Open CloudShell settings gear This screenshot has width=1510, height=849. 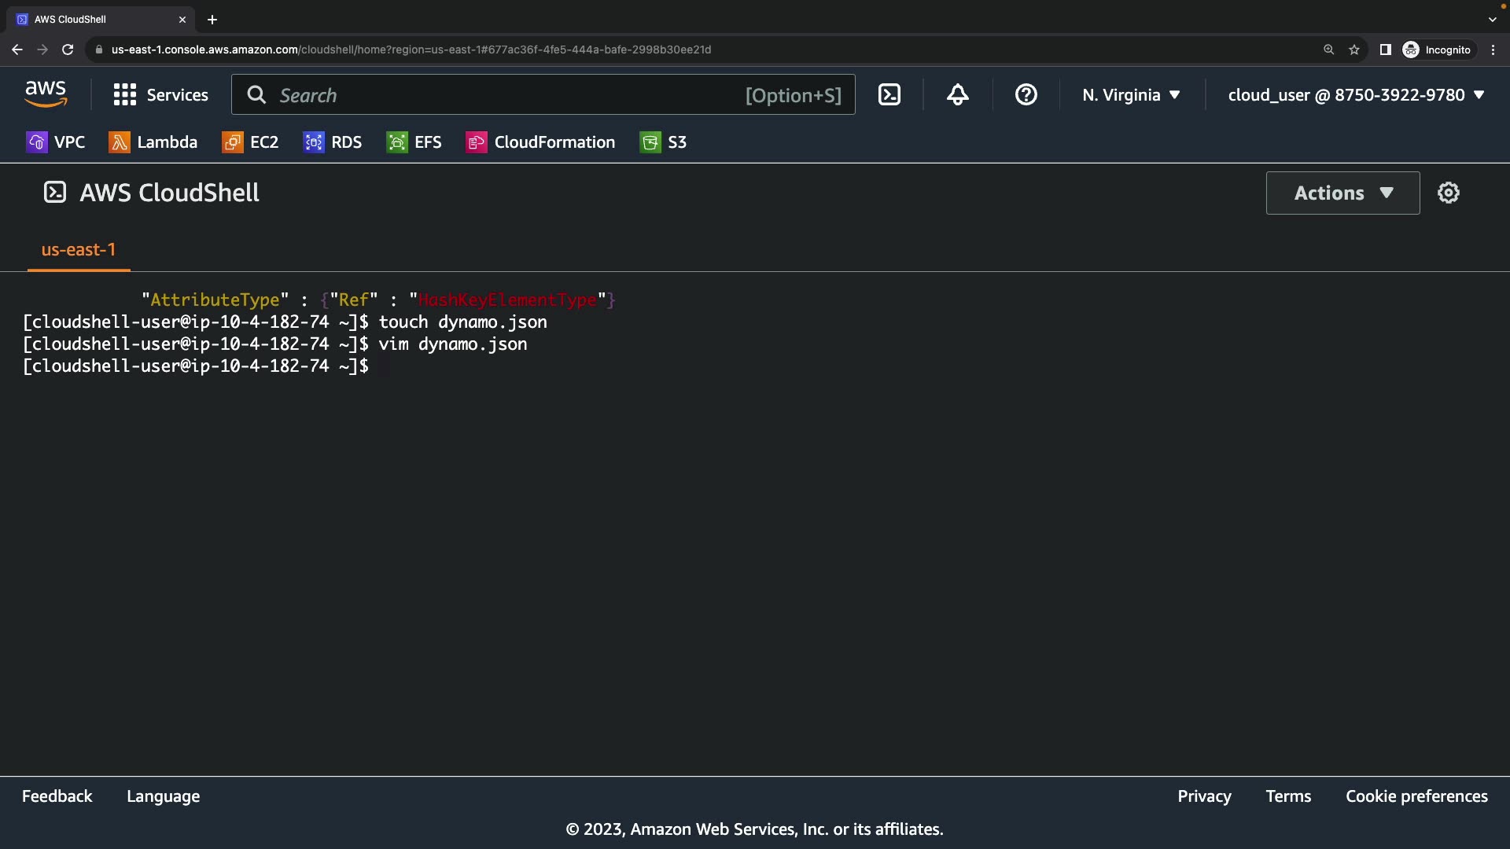(1448, 193)
